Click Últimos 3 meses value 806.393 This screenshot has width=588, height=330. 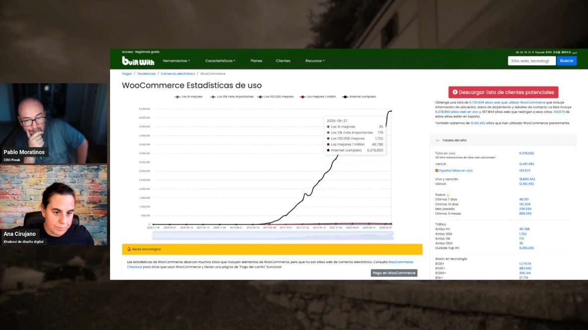point(525,214)
